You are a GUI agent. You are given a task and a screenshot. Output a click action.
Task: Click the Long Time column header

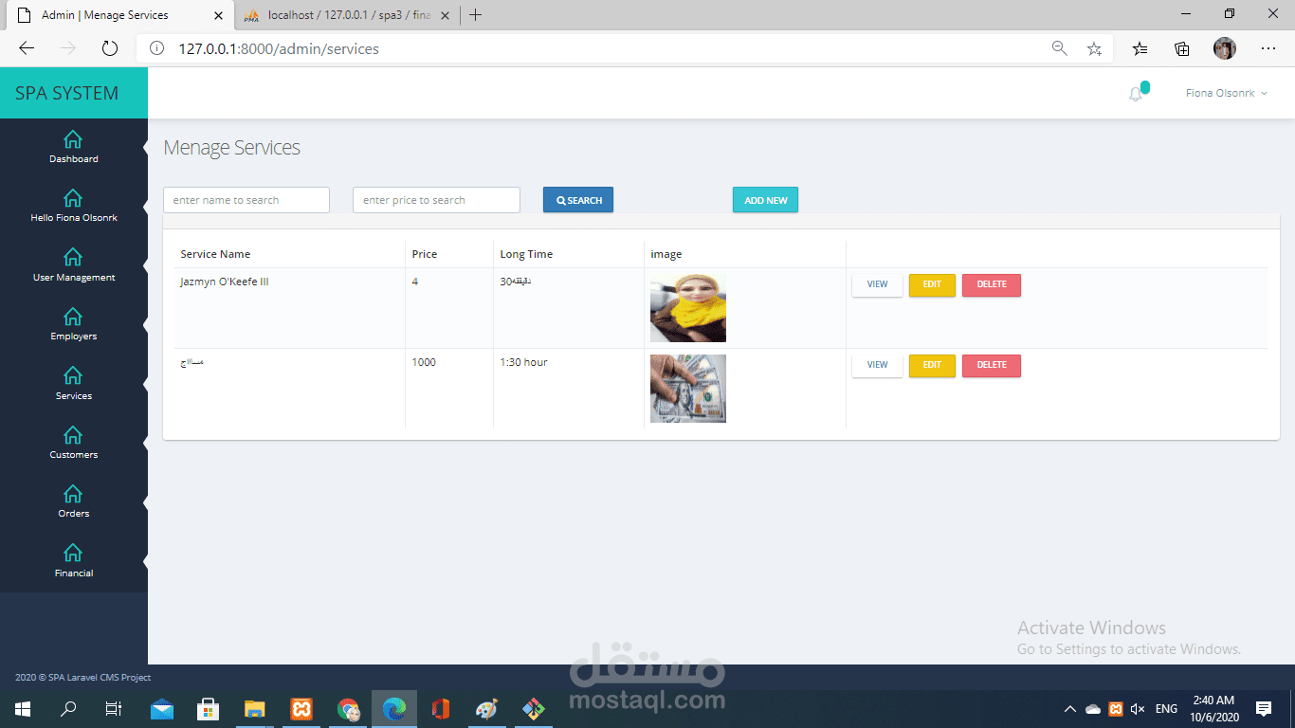(x=526, y=254)
